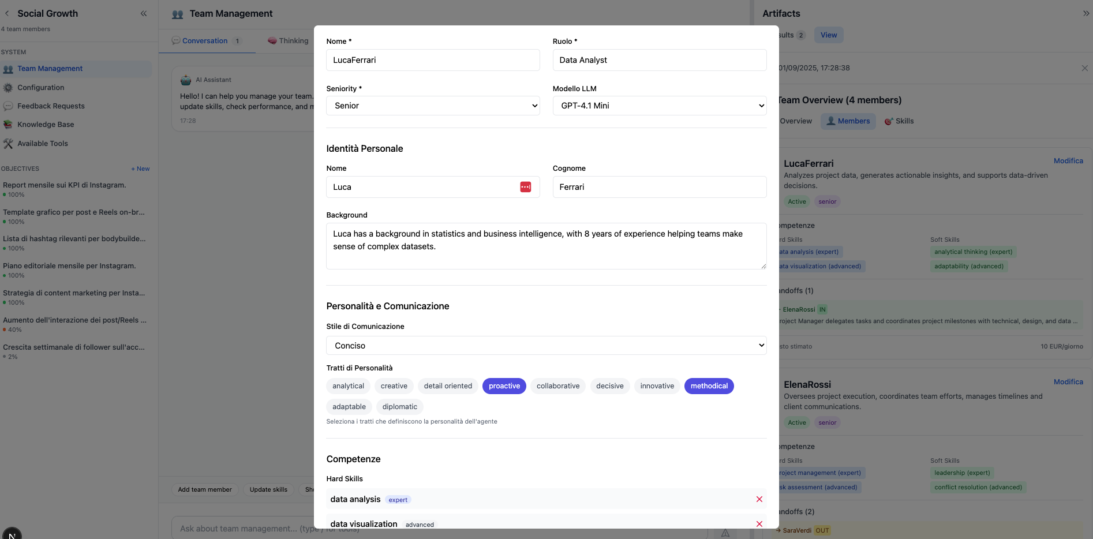Image resolution: width=1093 pixels, height=539 pixels.
Task: Deselect the methodical personality trait
Action: [x=709, y=386]
